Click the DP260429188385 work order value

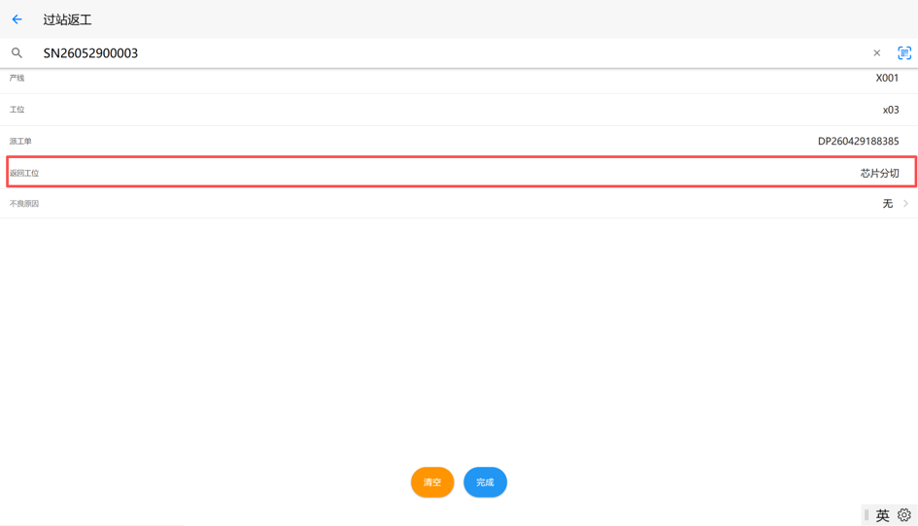[859, 141]
